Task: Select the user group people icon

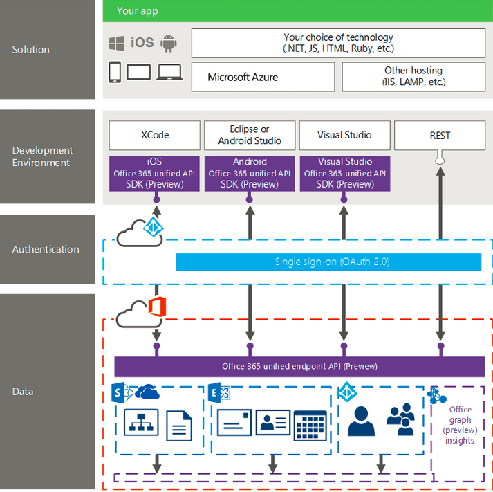Action: click(x=400, y=419)
